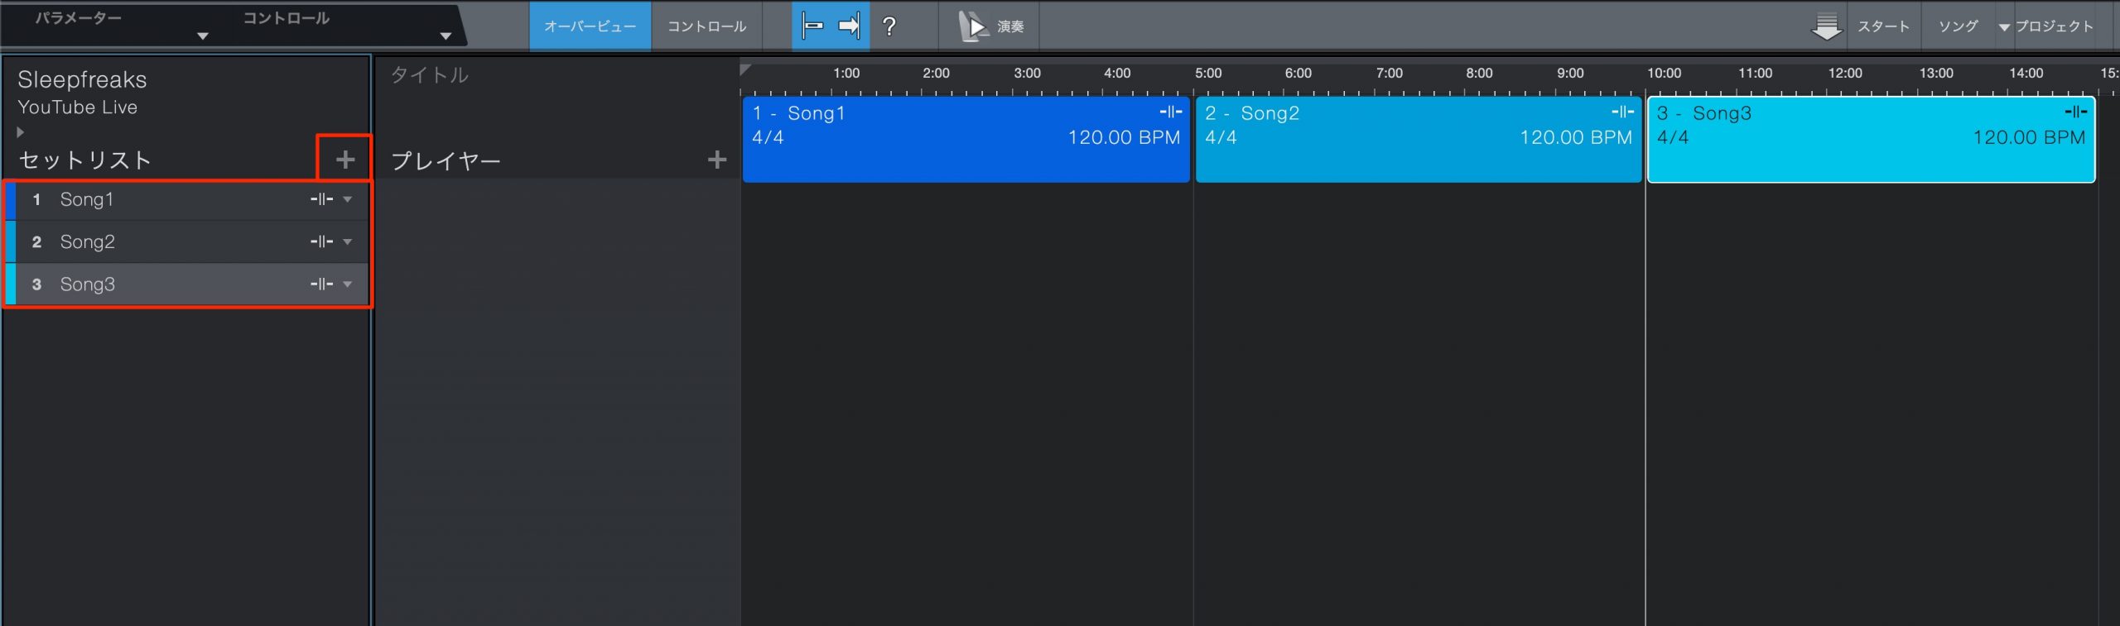The width and height of the screenshot is (2120, 626).
Task: Click the セットリスト header label
Action: tap(84, 160)
